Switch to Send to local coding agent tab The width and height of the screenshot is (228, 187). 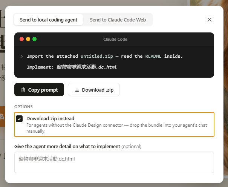pos(49,20)
